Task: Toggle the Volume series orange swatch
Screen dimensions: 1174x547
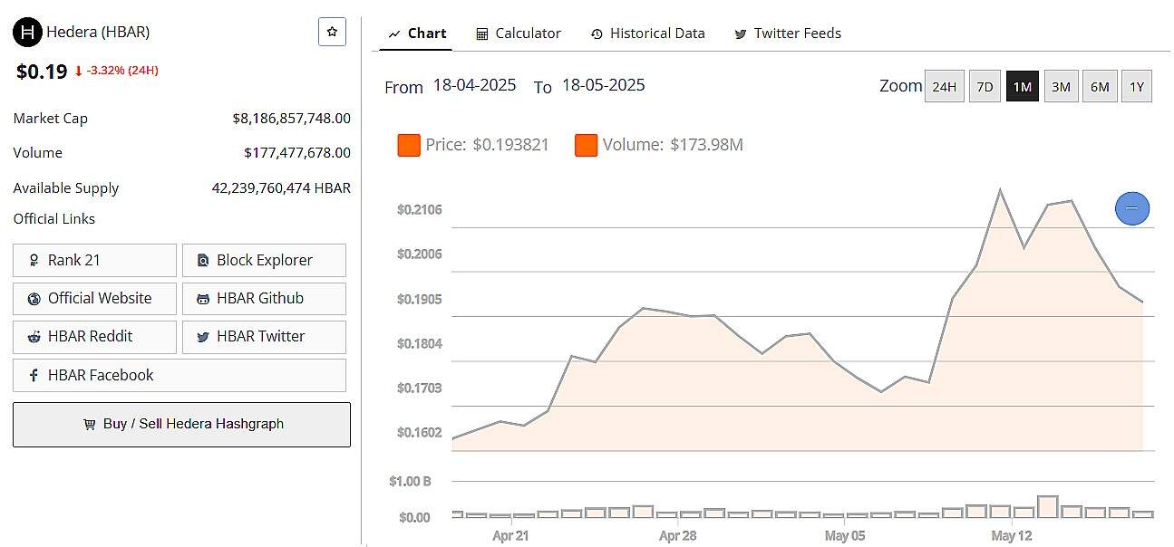Action: click(x=586, y=145)
